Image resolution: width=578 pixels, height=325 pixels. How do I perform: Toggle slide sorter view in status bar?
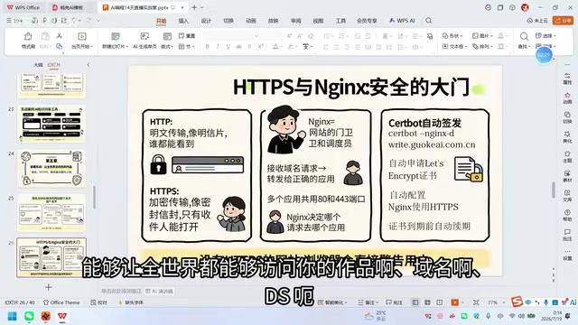coord(427,302)
